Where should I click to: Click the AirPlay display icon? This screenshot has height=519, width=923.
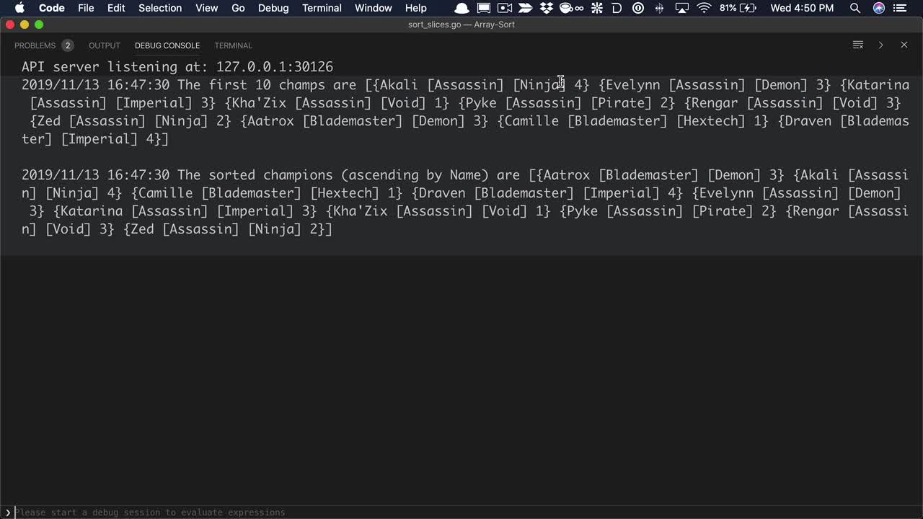681,8
